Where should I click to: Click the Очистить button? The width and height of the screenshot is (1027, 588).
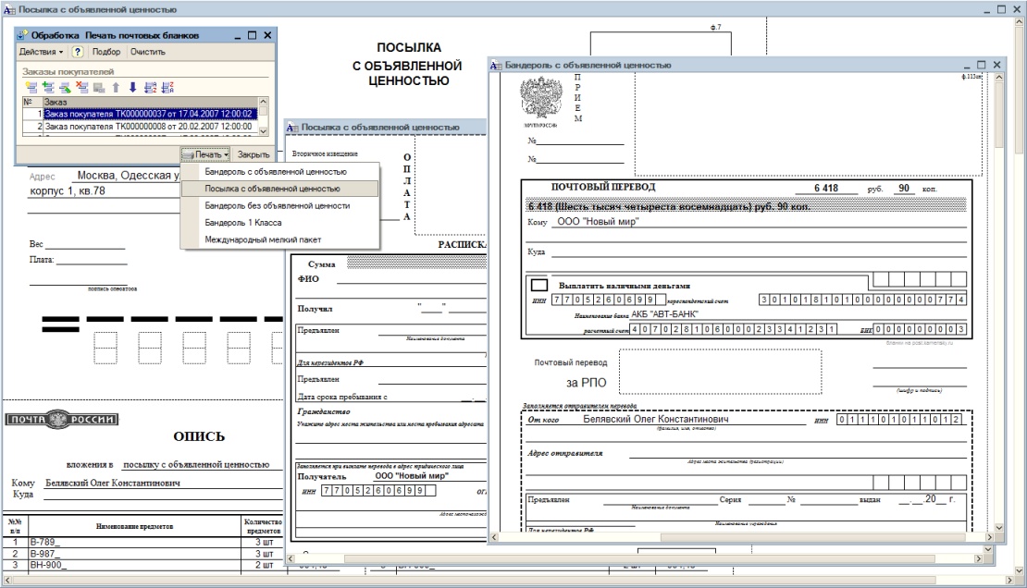pyautogui.click(x=147, y=52)
